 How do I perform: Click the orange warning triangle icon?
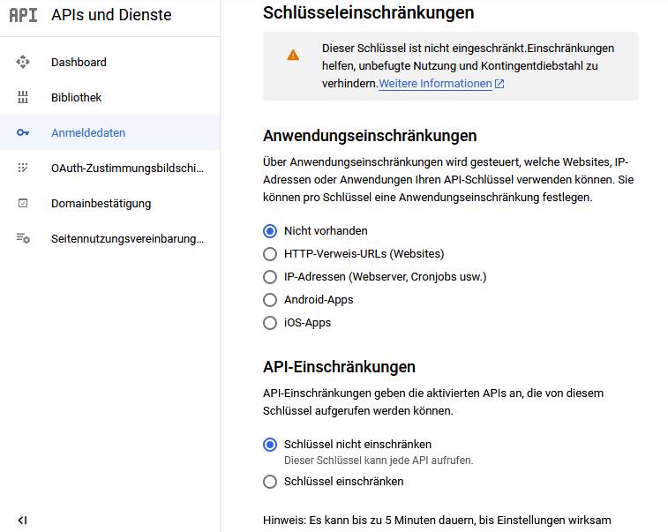click(293, 56)
